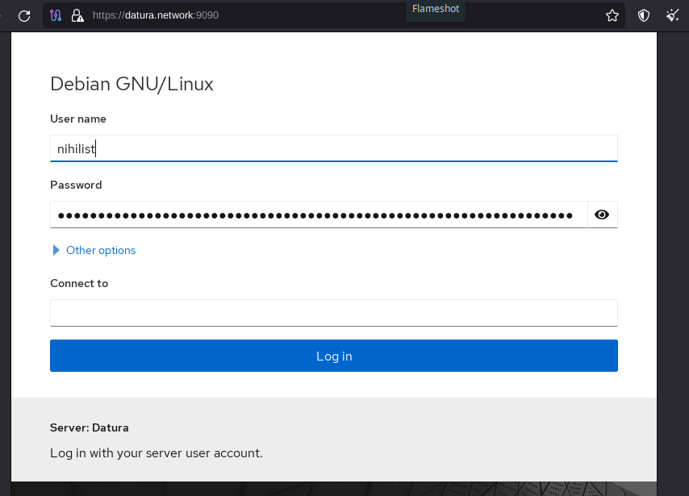Focus the Password field
This screenshot has width=689, height=496.
pyautogui.click(x=319, y=215)
